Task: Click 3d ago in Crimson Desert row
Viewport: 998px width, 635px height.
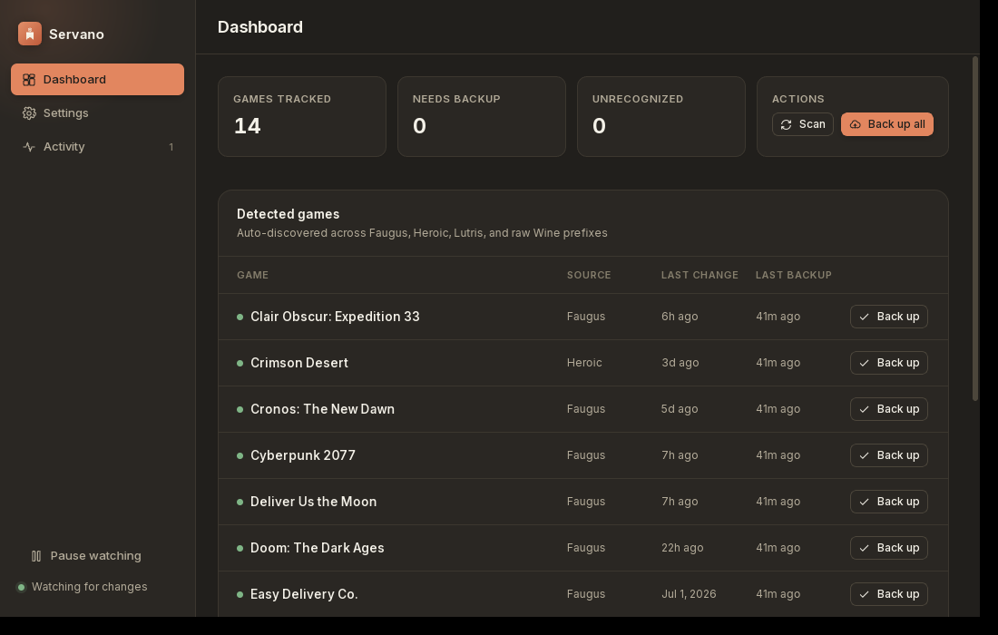Action: coord(680,363)
